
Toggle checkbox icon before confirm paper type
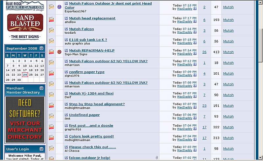66,72
